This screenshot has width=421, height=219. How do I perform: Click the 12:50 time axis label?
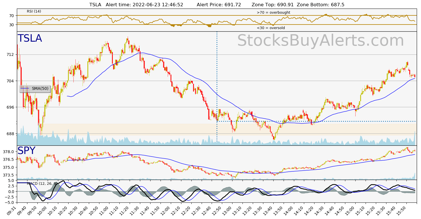pos(217,210)
